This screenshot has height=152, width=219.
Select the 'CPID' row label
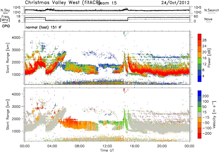[6, 26]
